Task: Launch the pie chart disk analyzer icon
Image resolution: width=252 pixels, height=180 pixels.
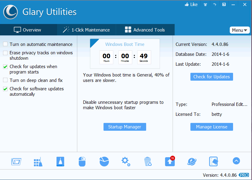Action: click(104, 162)
